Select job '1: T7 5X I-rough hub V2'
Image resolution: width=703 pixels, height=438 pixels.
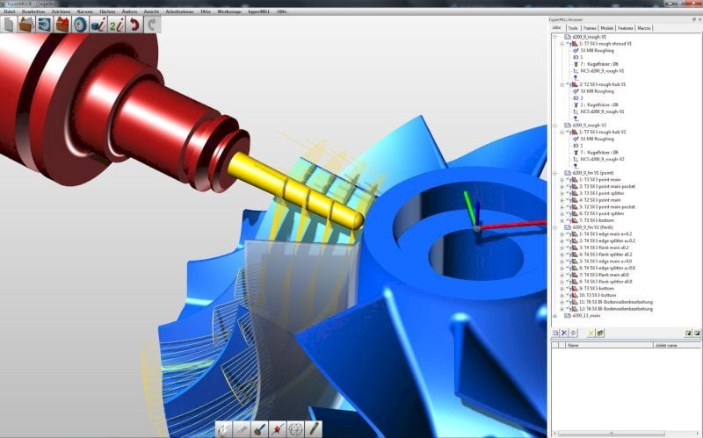point(602,133)
